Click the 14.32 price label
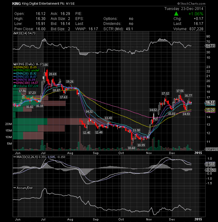The width and height of the screenshot is (218, 222). [x=89, y=112]
